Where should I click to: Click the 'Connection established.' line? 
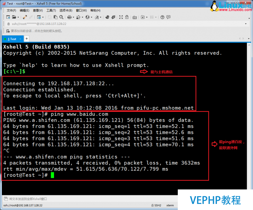[x=39, y=90]
